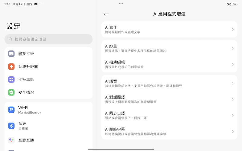Tap the 互聯互通 icon

pos(11,140)
